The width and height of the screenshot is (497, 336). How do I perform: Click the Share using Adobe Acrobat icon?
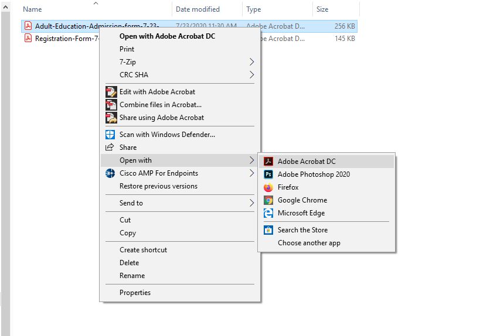(111, 118)
